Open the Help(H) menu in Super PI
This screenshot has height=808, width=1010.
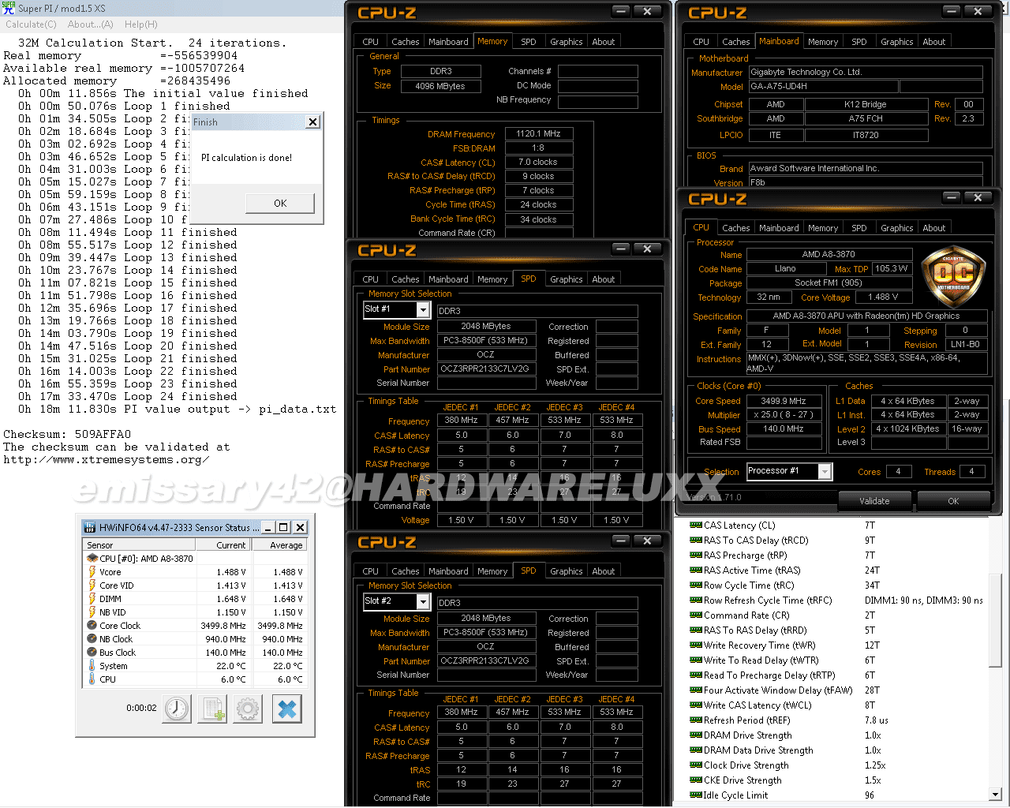pyautogui.click(x=140, y=24)
